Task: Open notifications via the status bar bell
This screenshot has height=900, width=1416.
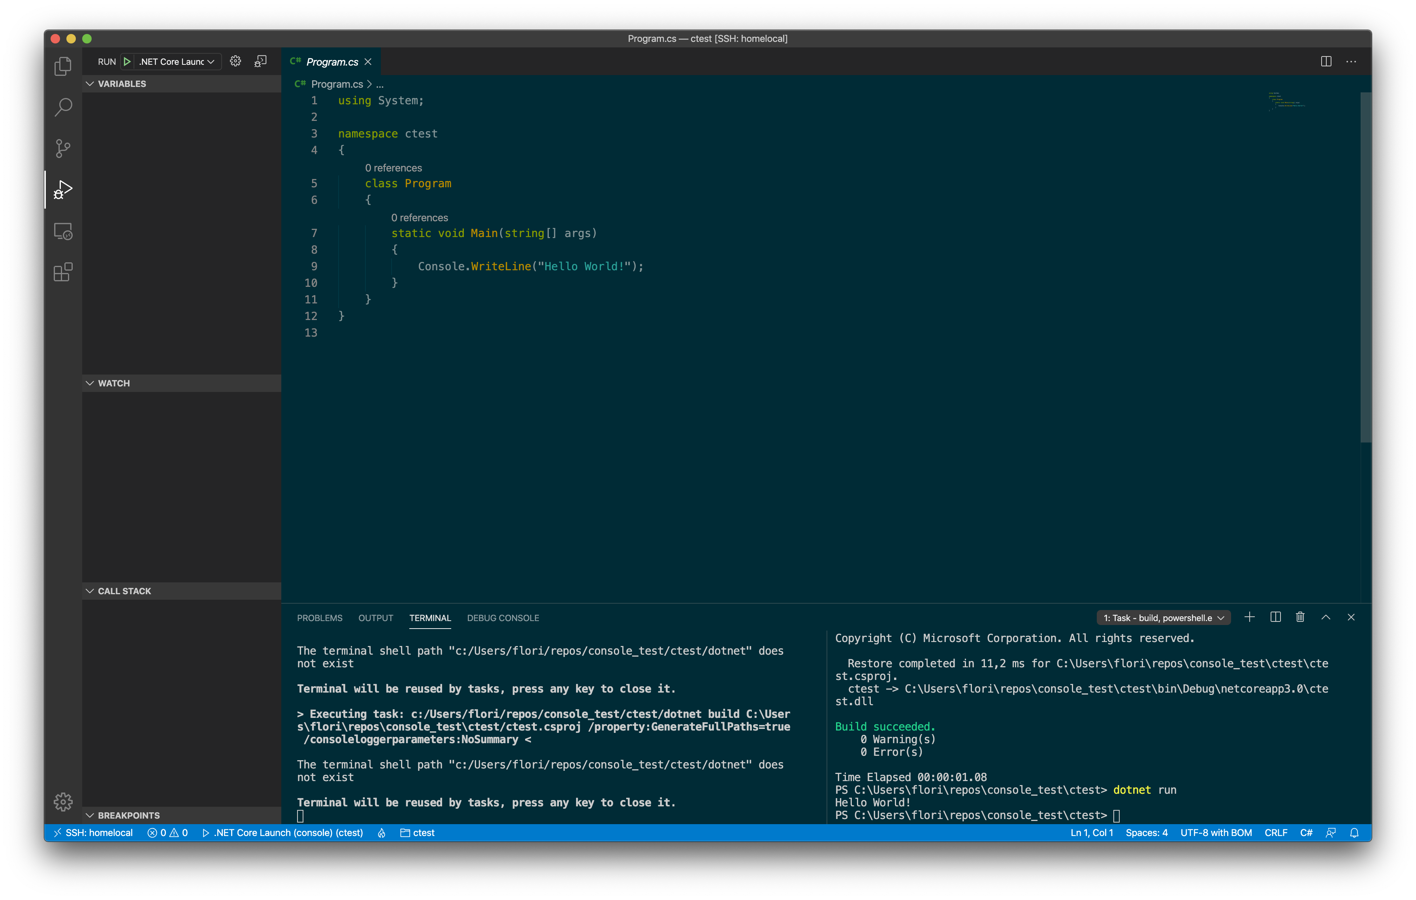Action: pos(1354,832)
